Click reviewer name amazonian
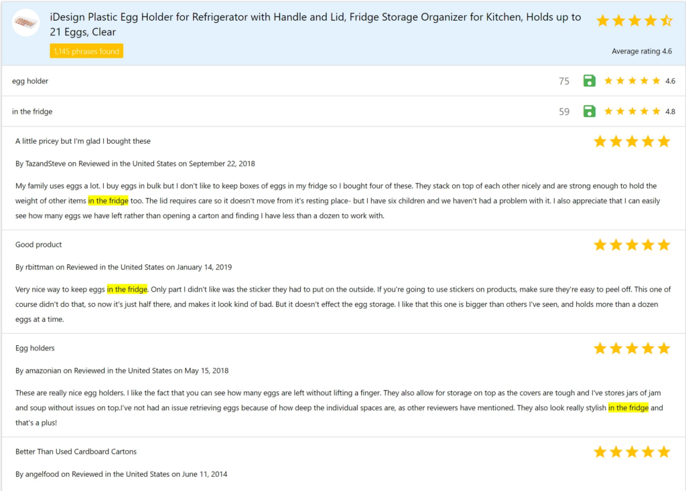The width and height of the screenshot is (686, 491). tap(31, 370)
